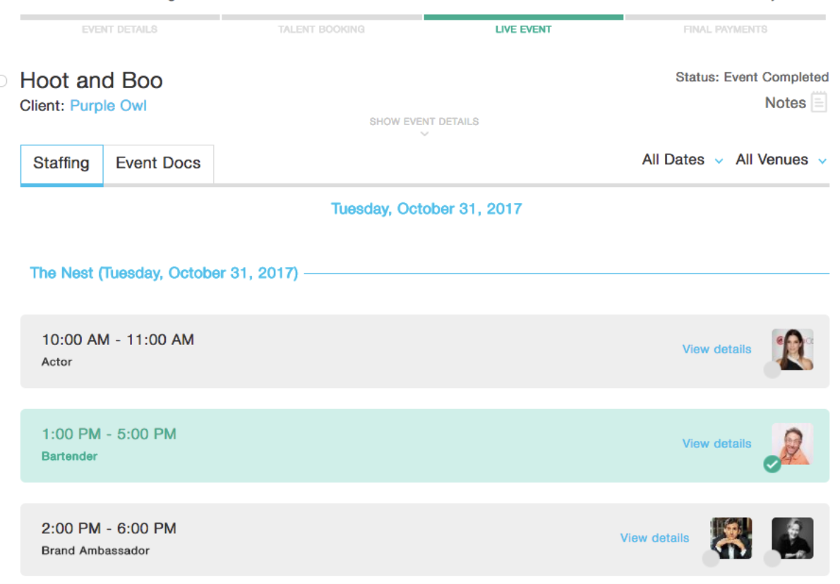840x584 pixels.
Task: Open the Actor talent photo
Action: tap(793, 349)
